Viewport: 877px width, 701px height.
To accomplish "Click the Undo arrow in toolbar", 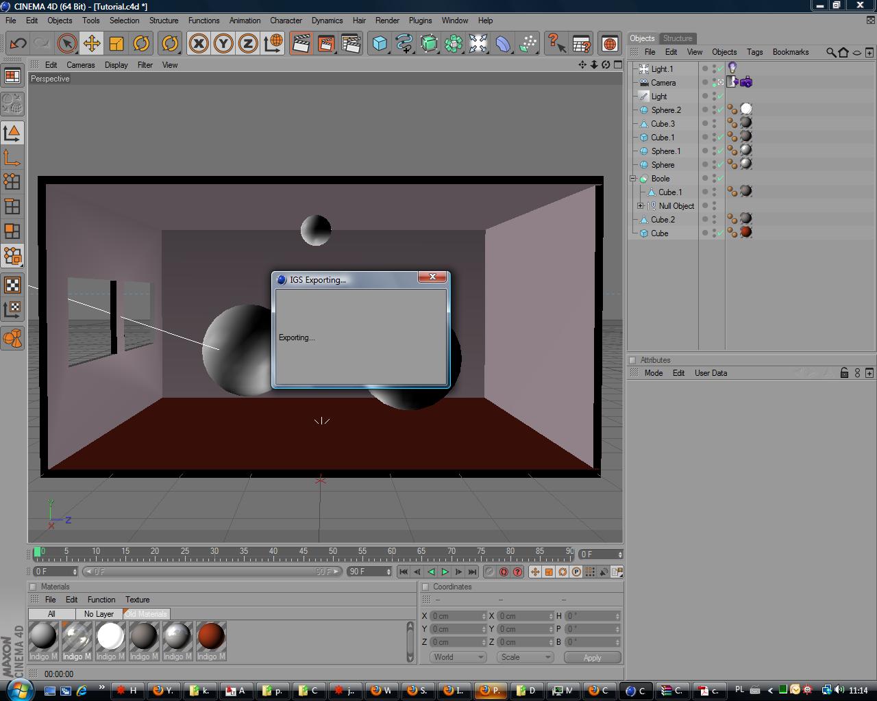I will pyautogui.click(x=18, y=44).
